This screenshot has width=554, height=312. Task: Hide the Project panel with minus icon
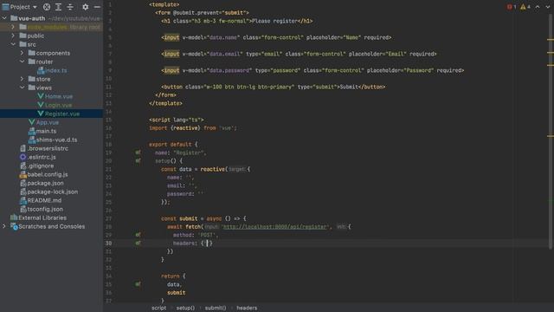click(x=97, y=7)
